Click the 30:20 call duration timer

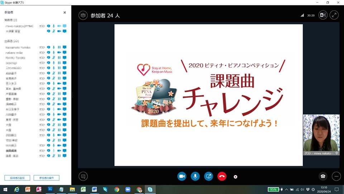click(311, 15)
